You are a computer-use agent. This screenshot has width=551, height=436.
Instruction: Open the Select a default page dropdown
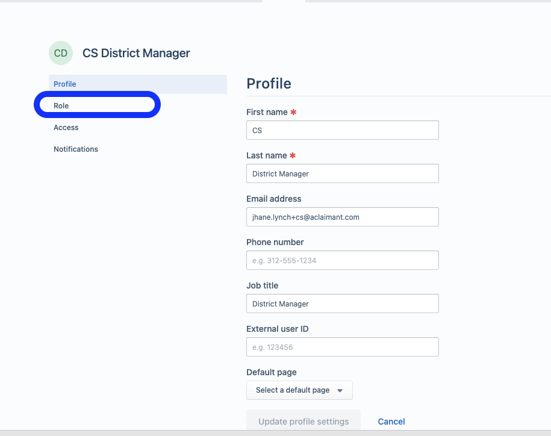pyautogui.click(x=299, y=390)
